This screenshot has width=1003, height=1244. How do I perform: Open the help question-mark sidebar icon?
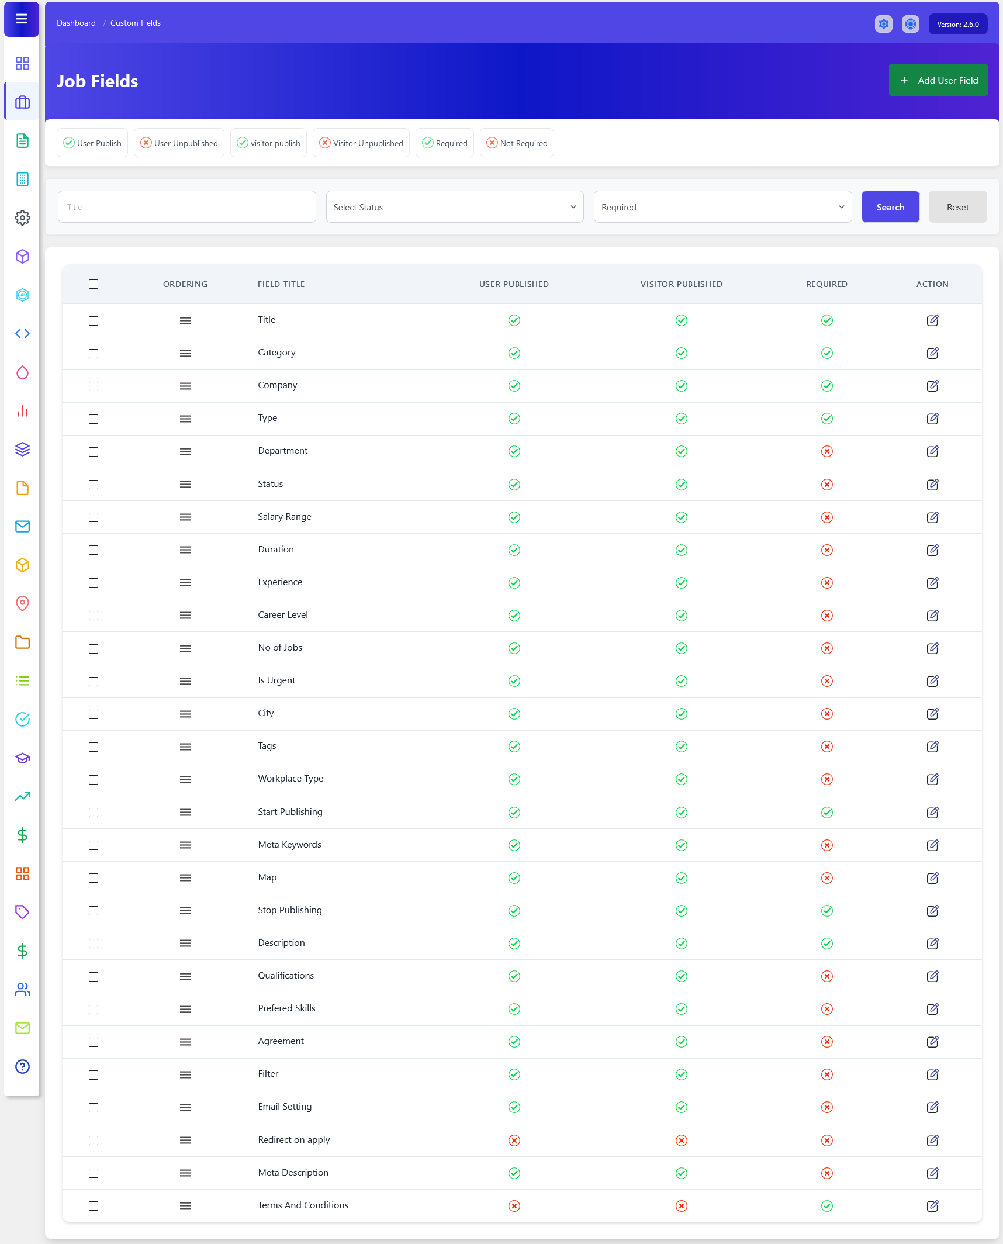[22, 1066]
